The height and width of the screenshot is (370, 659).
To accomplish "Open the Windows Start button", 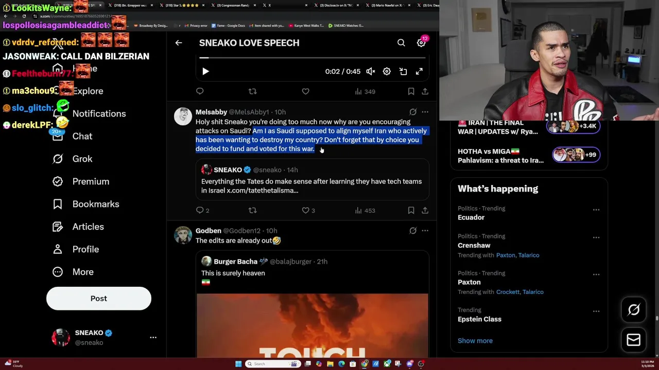I will [238, 364].
